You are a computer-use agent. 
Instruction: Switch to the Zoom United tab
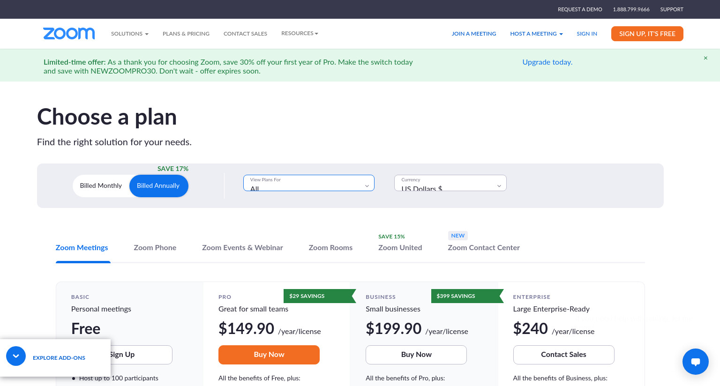(400, 248)
